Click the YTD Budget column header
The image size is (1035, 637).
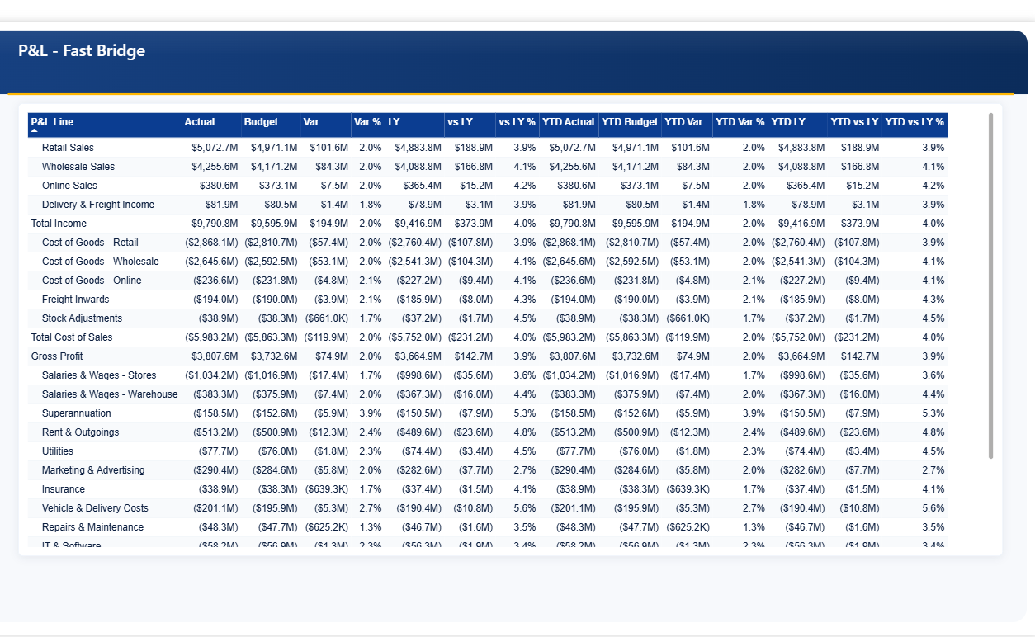pos(630,125)
